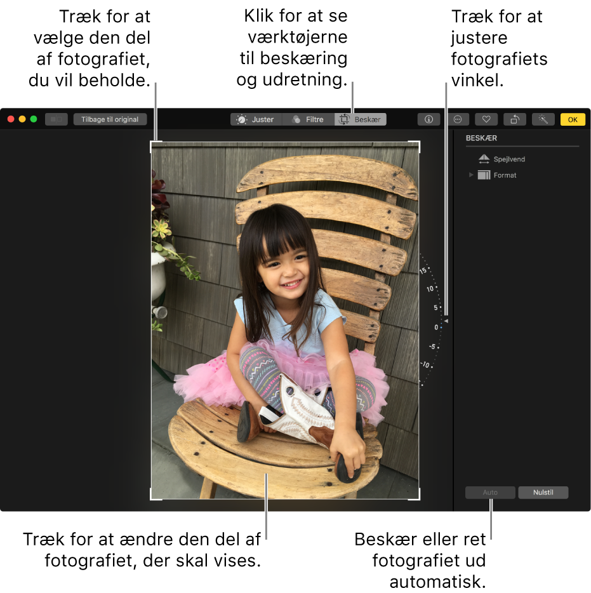Open the more options ellipsis menu

458,119
